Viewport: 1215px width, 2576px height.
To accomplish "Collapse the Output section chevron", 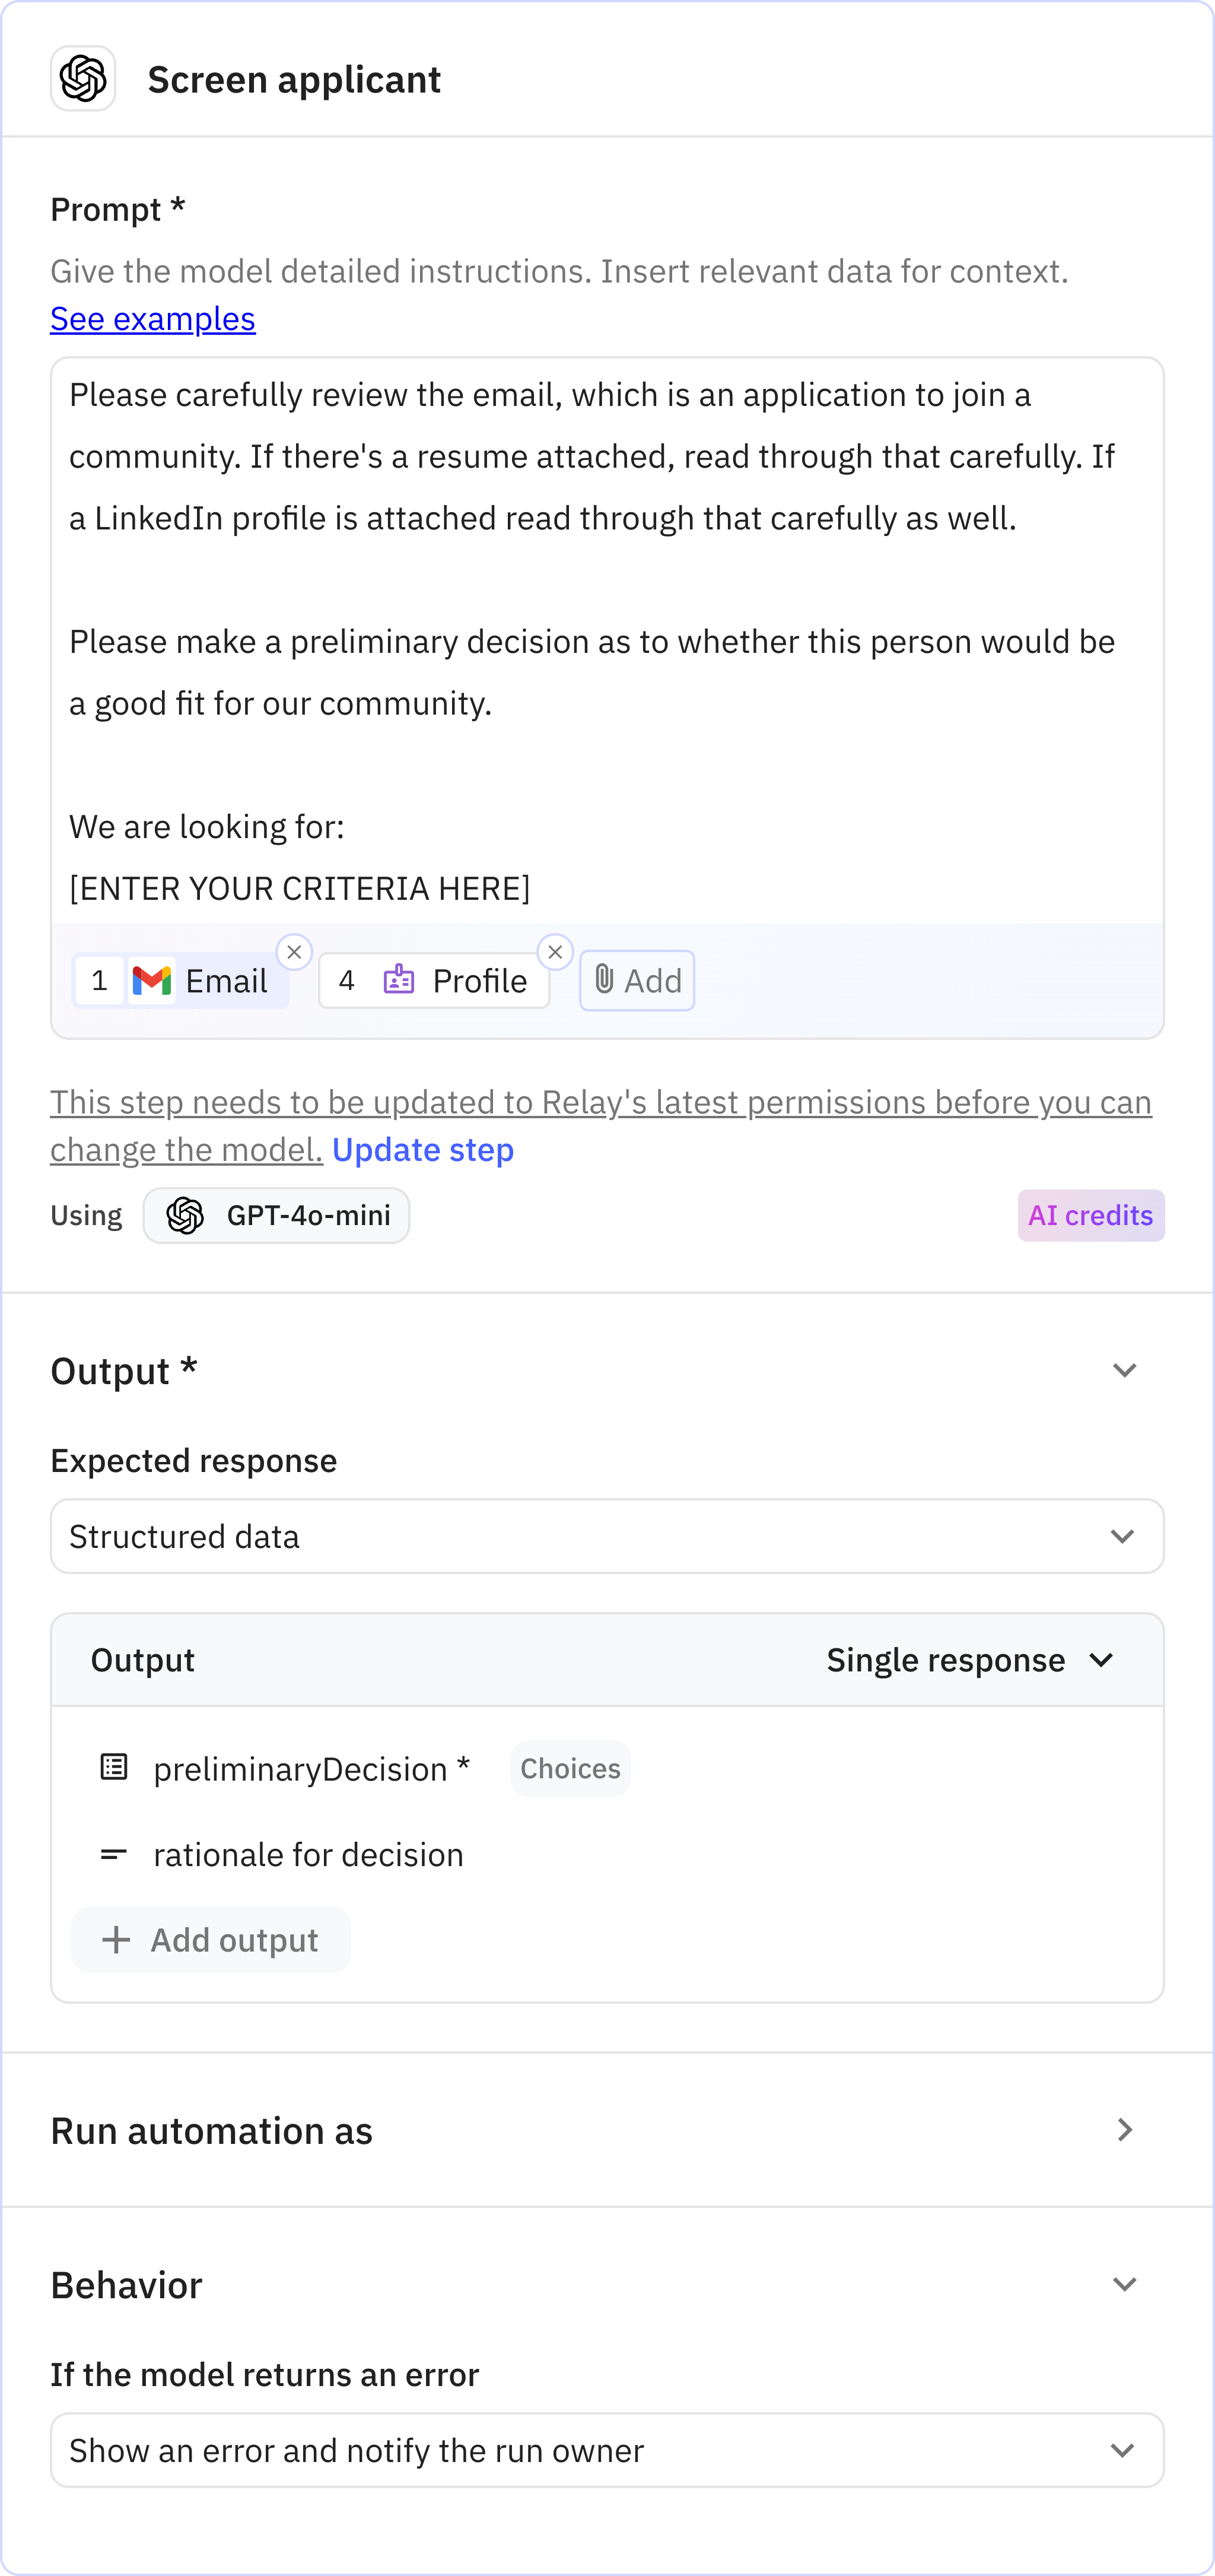I will [x=1124, y=1370].
